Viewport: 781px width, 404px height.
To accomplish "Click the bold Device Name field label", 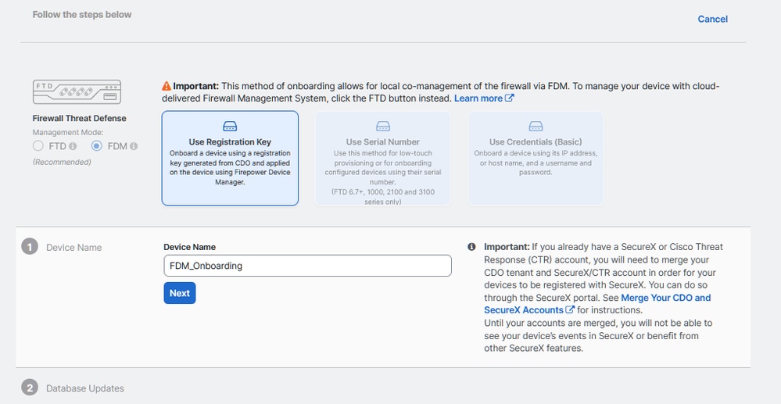I will 189,247.
